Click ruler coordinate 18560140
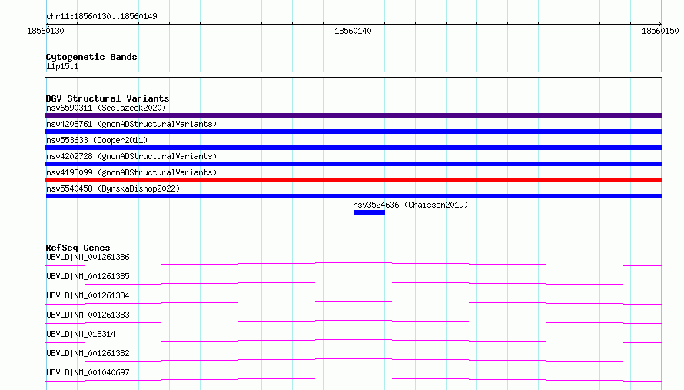Screen dimensions: 684x390 point(353,31)
